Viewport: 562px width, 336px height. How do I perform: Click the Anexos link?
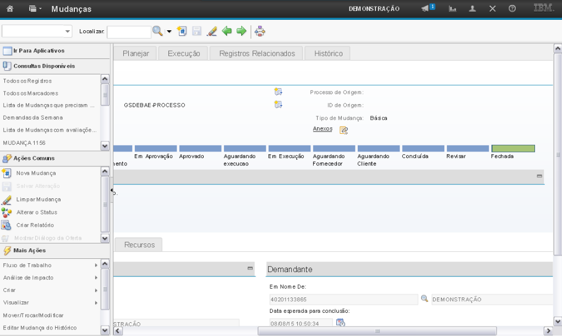tap(323, 128)
